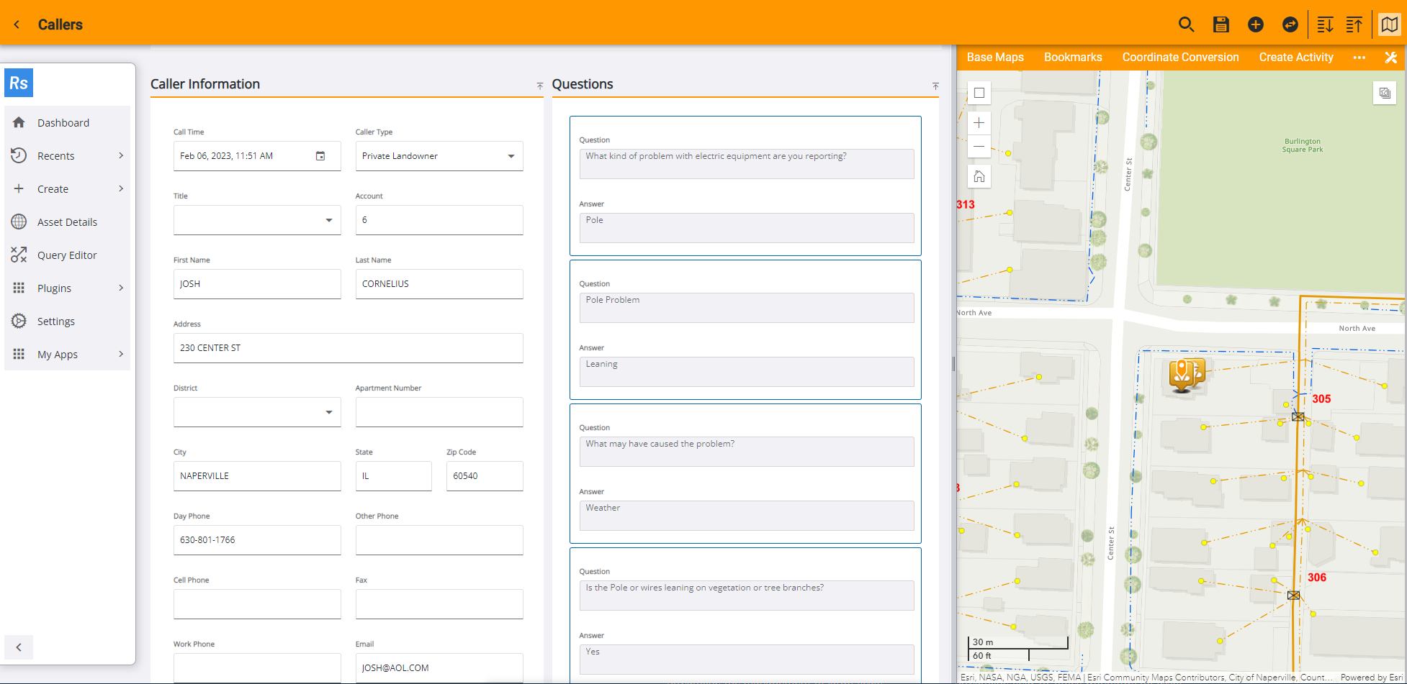Viewport: 1407px width, 684px height.
Task: Toggle the map panel icon in header
Action: coord(1389,24)
